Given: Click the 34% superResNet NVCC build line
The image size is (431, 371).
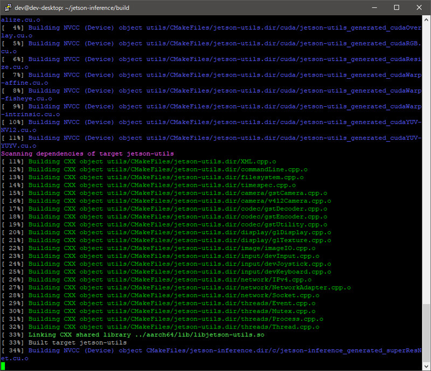Looking at the screenshot, I should pos(211,354).
